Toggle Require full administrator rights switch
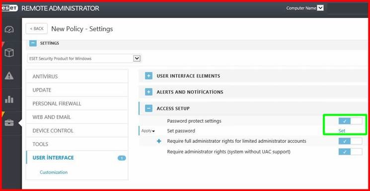 [350, 141]
